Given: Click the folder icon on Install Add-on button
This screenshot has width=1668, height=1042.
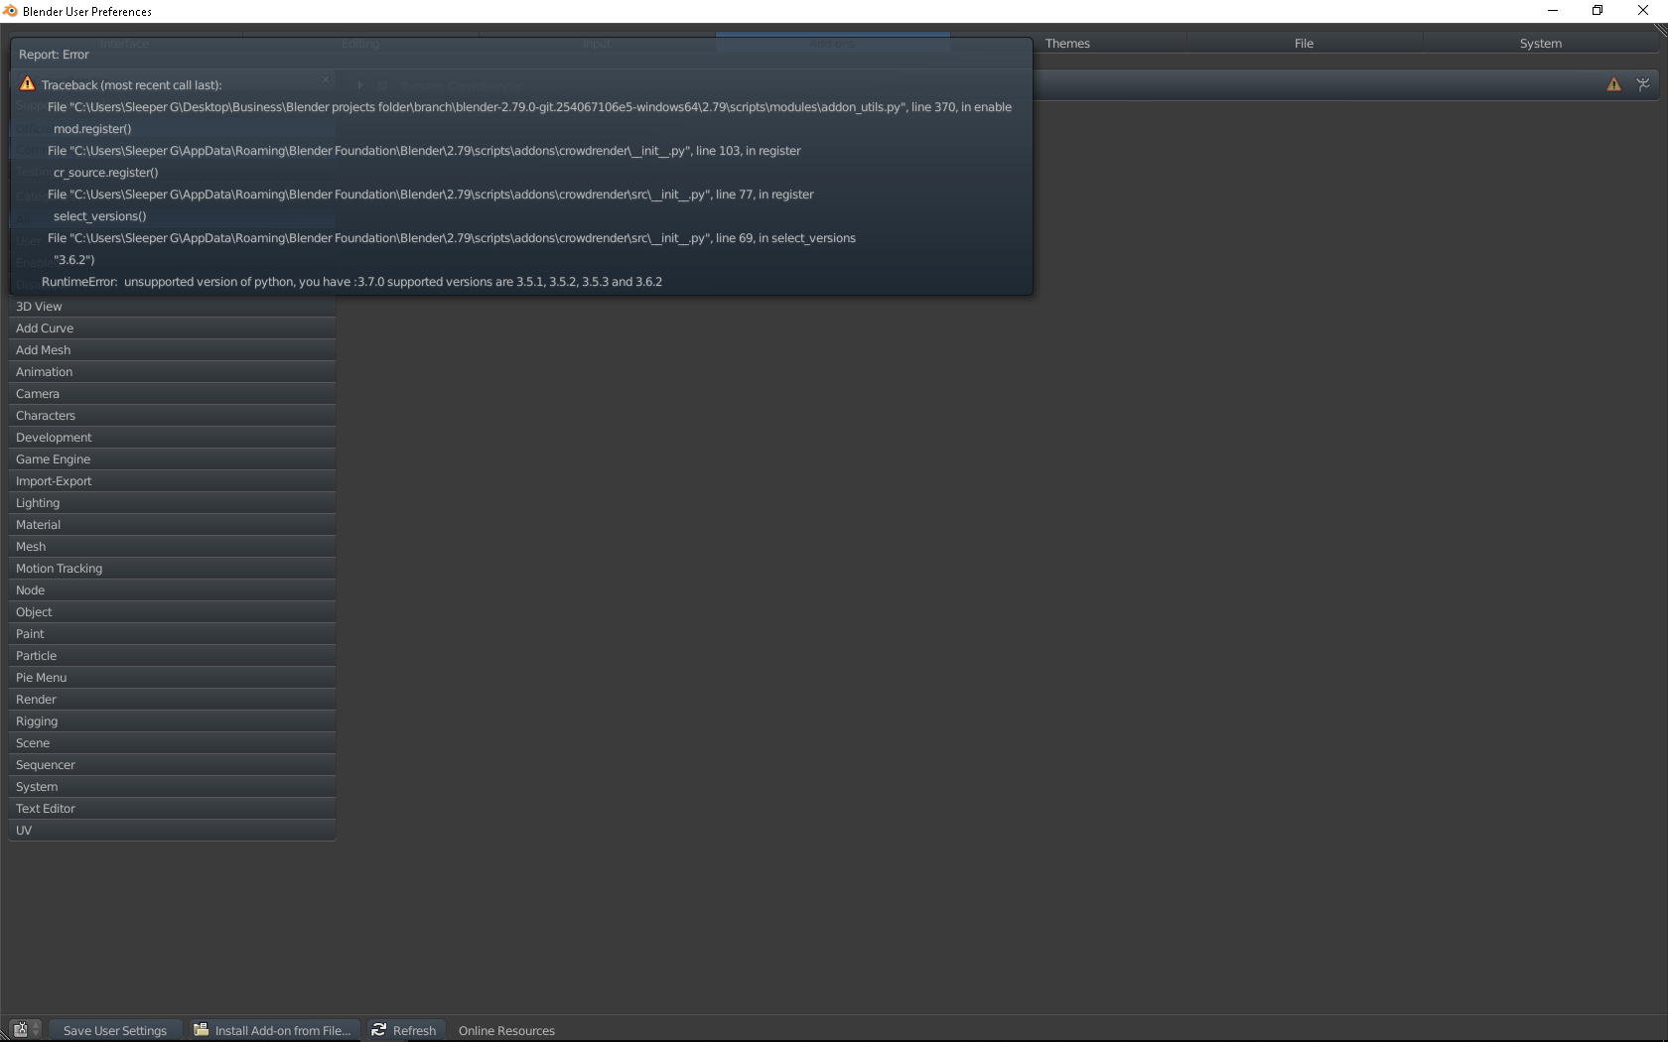Looking at the screenshot, I should 201,1029.
